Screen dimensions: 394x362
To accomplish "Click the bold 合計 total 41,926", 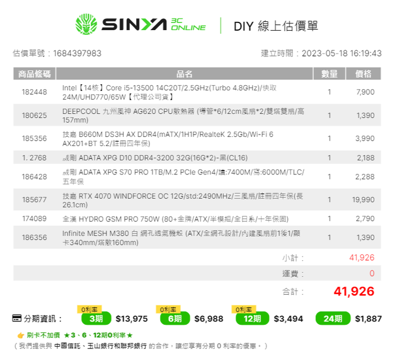I will [x=354, y=291].
